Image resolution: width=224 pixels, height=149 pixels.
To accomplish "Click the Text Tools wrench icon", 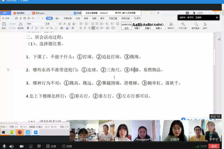I will tap(183, 25).
